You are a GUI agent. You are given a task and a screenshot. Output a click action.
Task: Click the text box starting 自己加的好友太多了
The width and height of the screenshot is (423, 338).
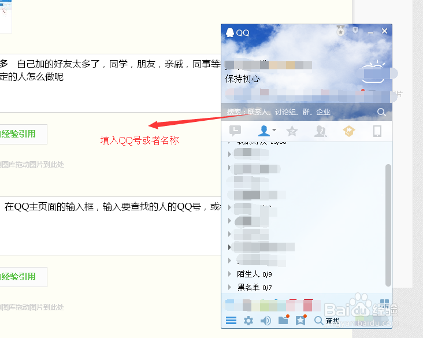tap(110, 83)
